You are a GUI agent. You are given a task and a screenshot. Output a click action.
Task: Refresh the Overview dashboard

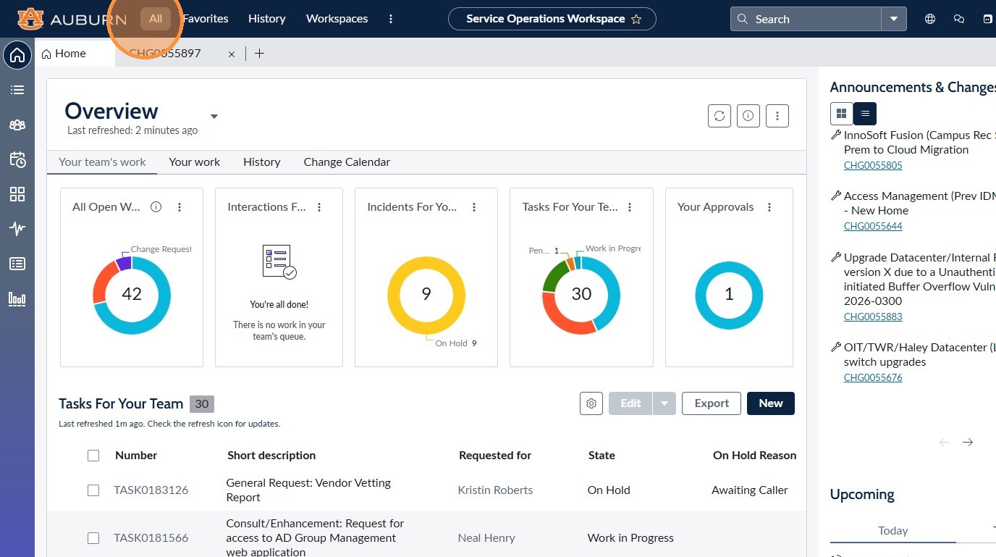coord(719,116)
